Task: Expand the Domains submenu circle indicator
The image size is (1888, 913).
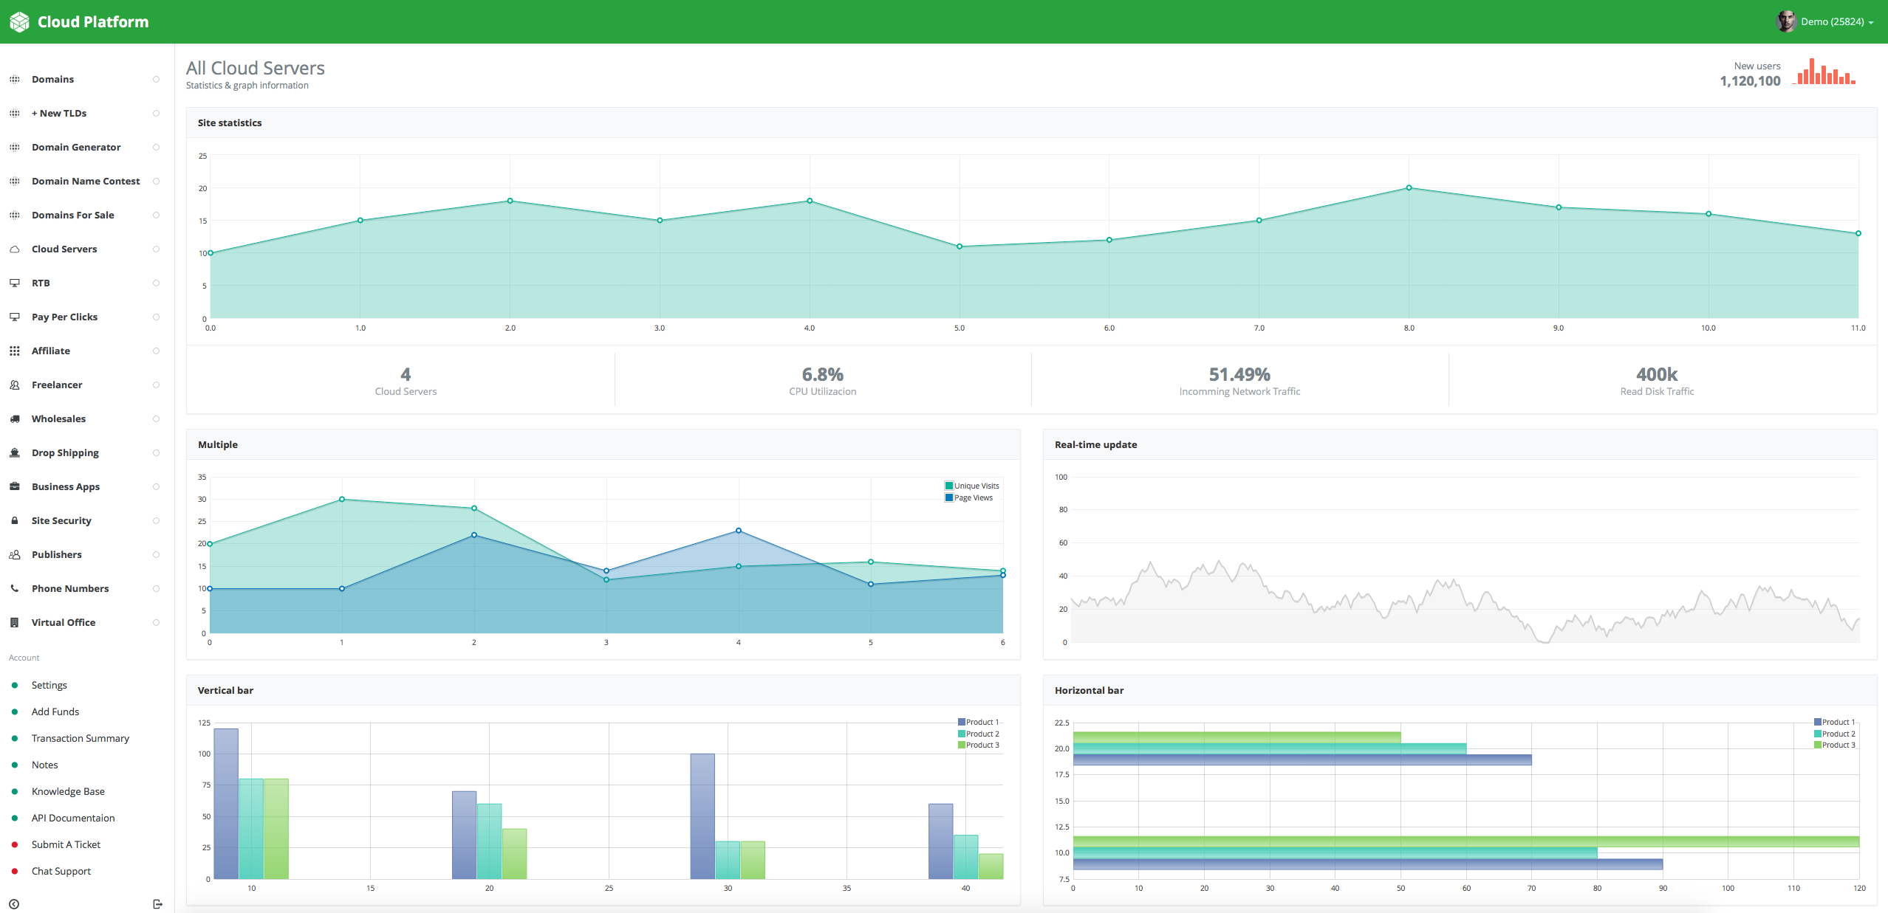Action: (156, 80)
